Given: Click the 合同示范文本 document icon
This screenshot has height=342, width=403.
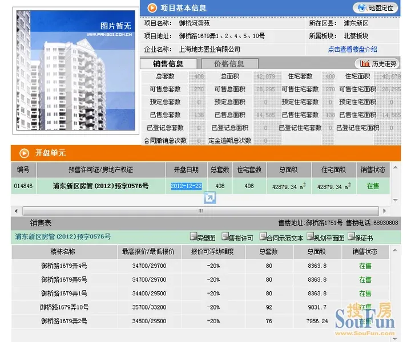Looking at the screenshot, I should (x=263, y=237).
